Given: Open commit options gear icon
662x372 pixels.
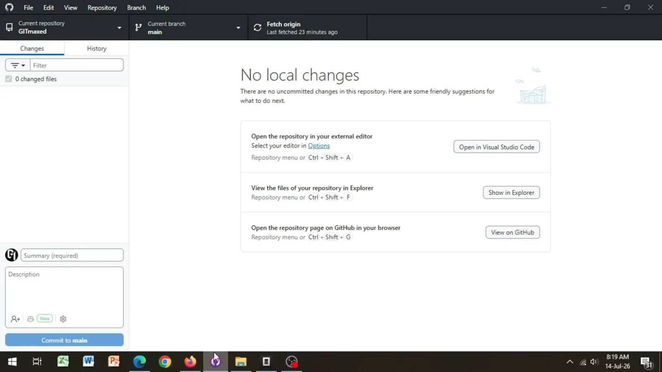Looking at the screenshot, I should pyautogui.click(x=63, y=319).
